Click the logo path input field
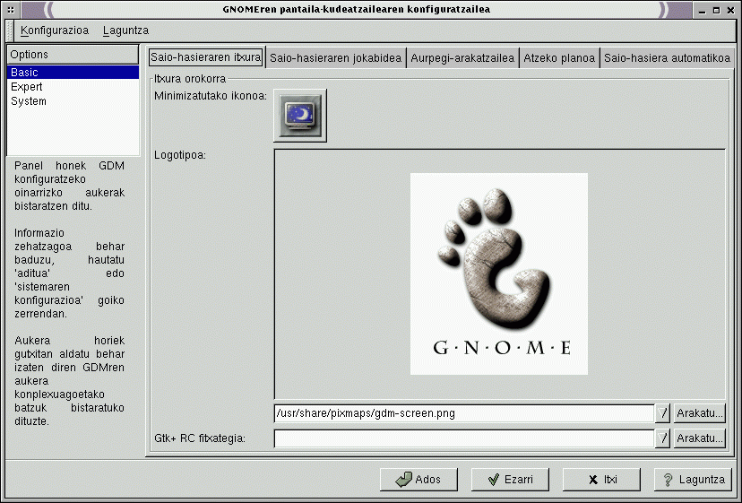The width and height of the screenshot is (742, 503). (x=464, y=413)
